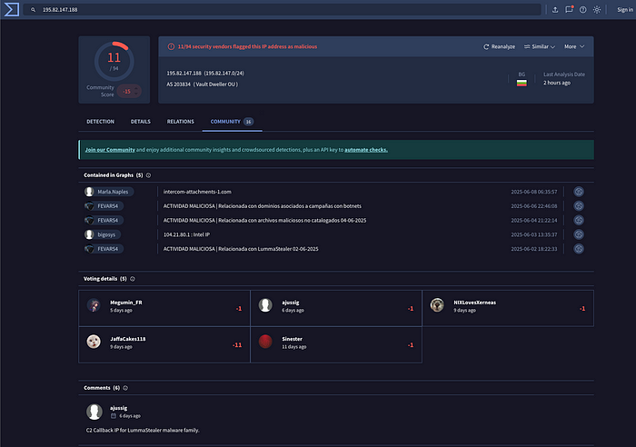
Task: Open ajussig voter avatar in voting details
Action: [265, 305]
